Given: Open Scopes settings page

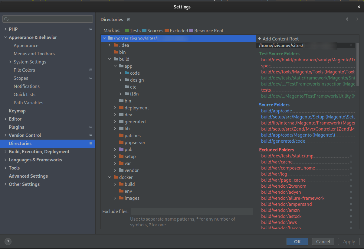Looking at the screenshot, I should point(21,78).
